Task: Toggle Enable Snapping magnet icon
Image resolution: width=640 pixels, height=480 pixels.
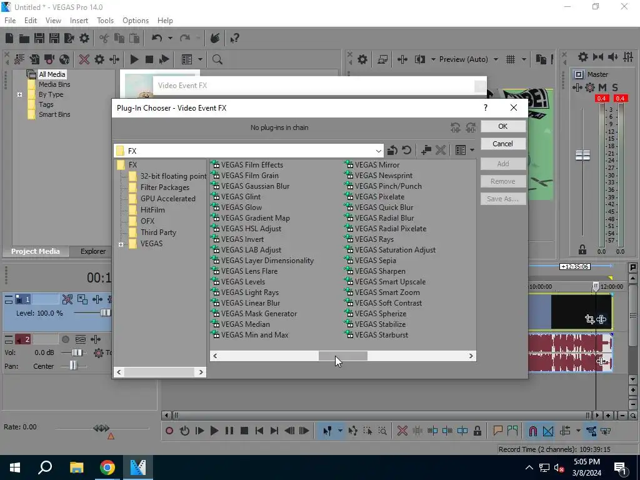Action: 532,431
